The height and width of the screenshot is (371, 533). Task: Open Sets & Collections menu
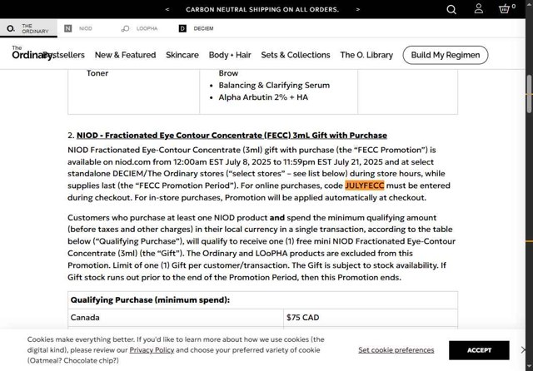coord(296,55)
